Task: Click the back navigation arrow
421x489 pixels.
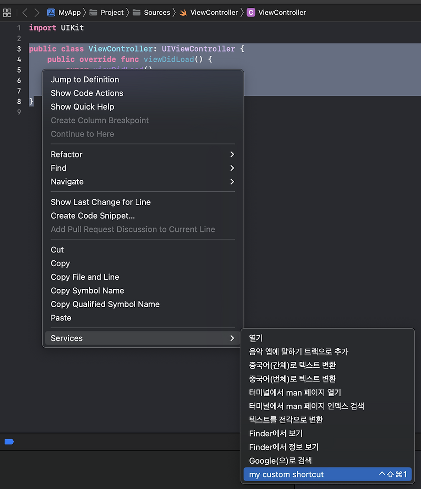Action: pos(25,12)
